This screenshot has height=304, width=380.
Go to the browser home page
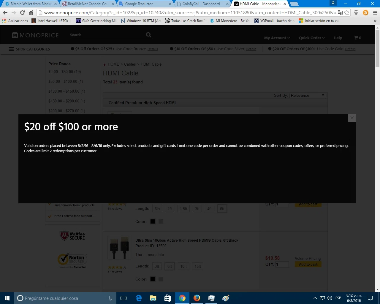point(31,12)
